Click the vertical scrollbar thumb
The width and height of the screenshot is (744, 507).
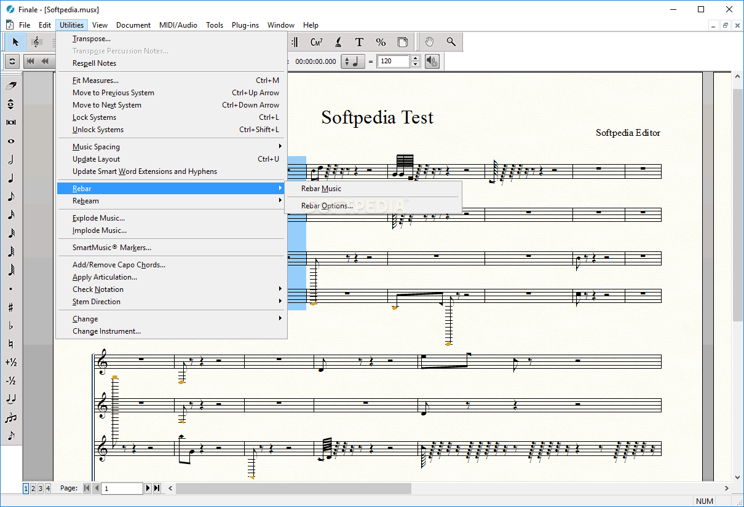[738, 205]
